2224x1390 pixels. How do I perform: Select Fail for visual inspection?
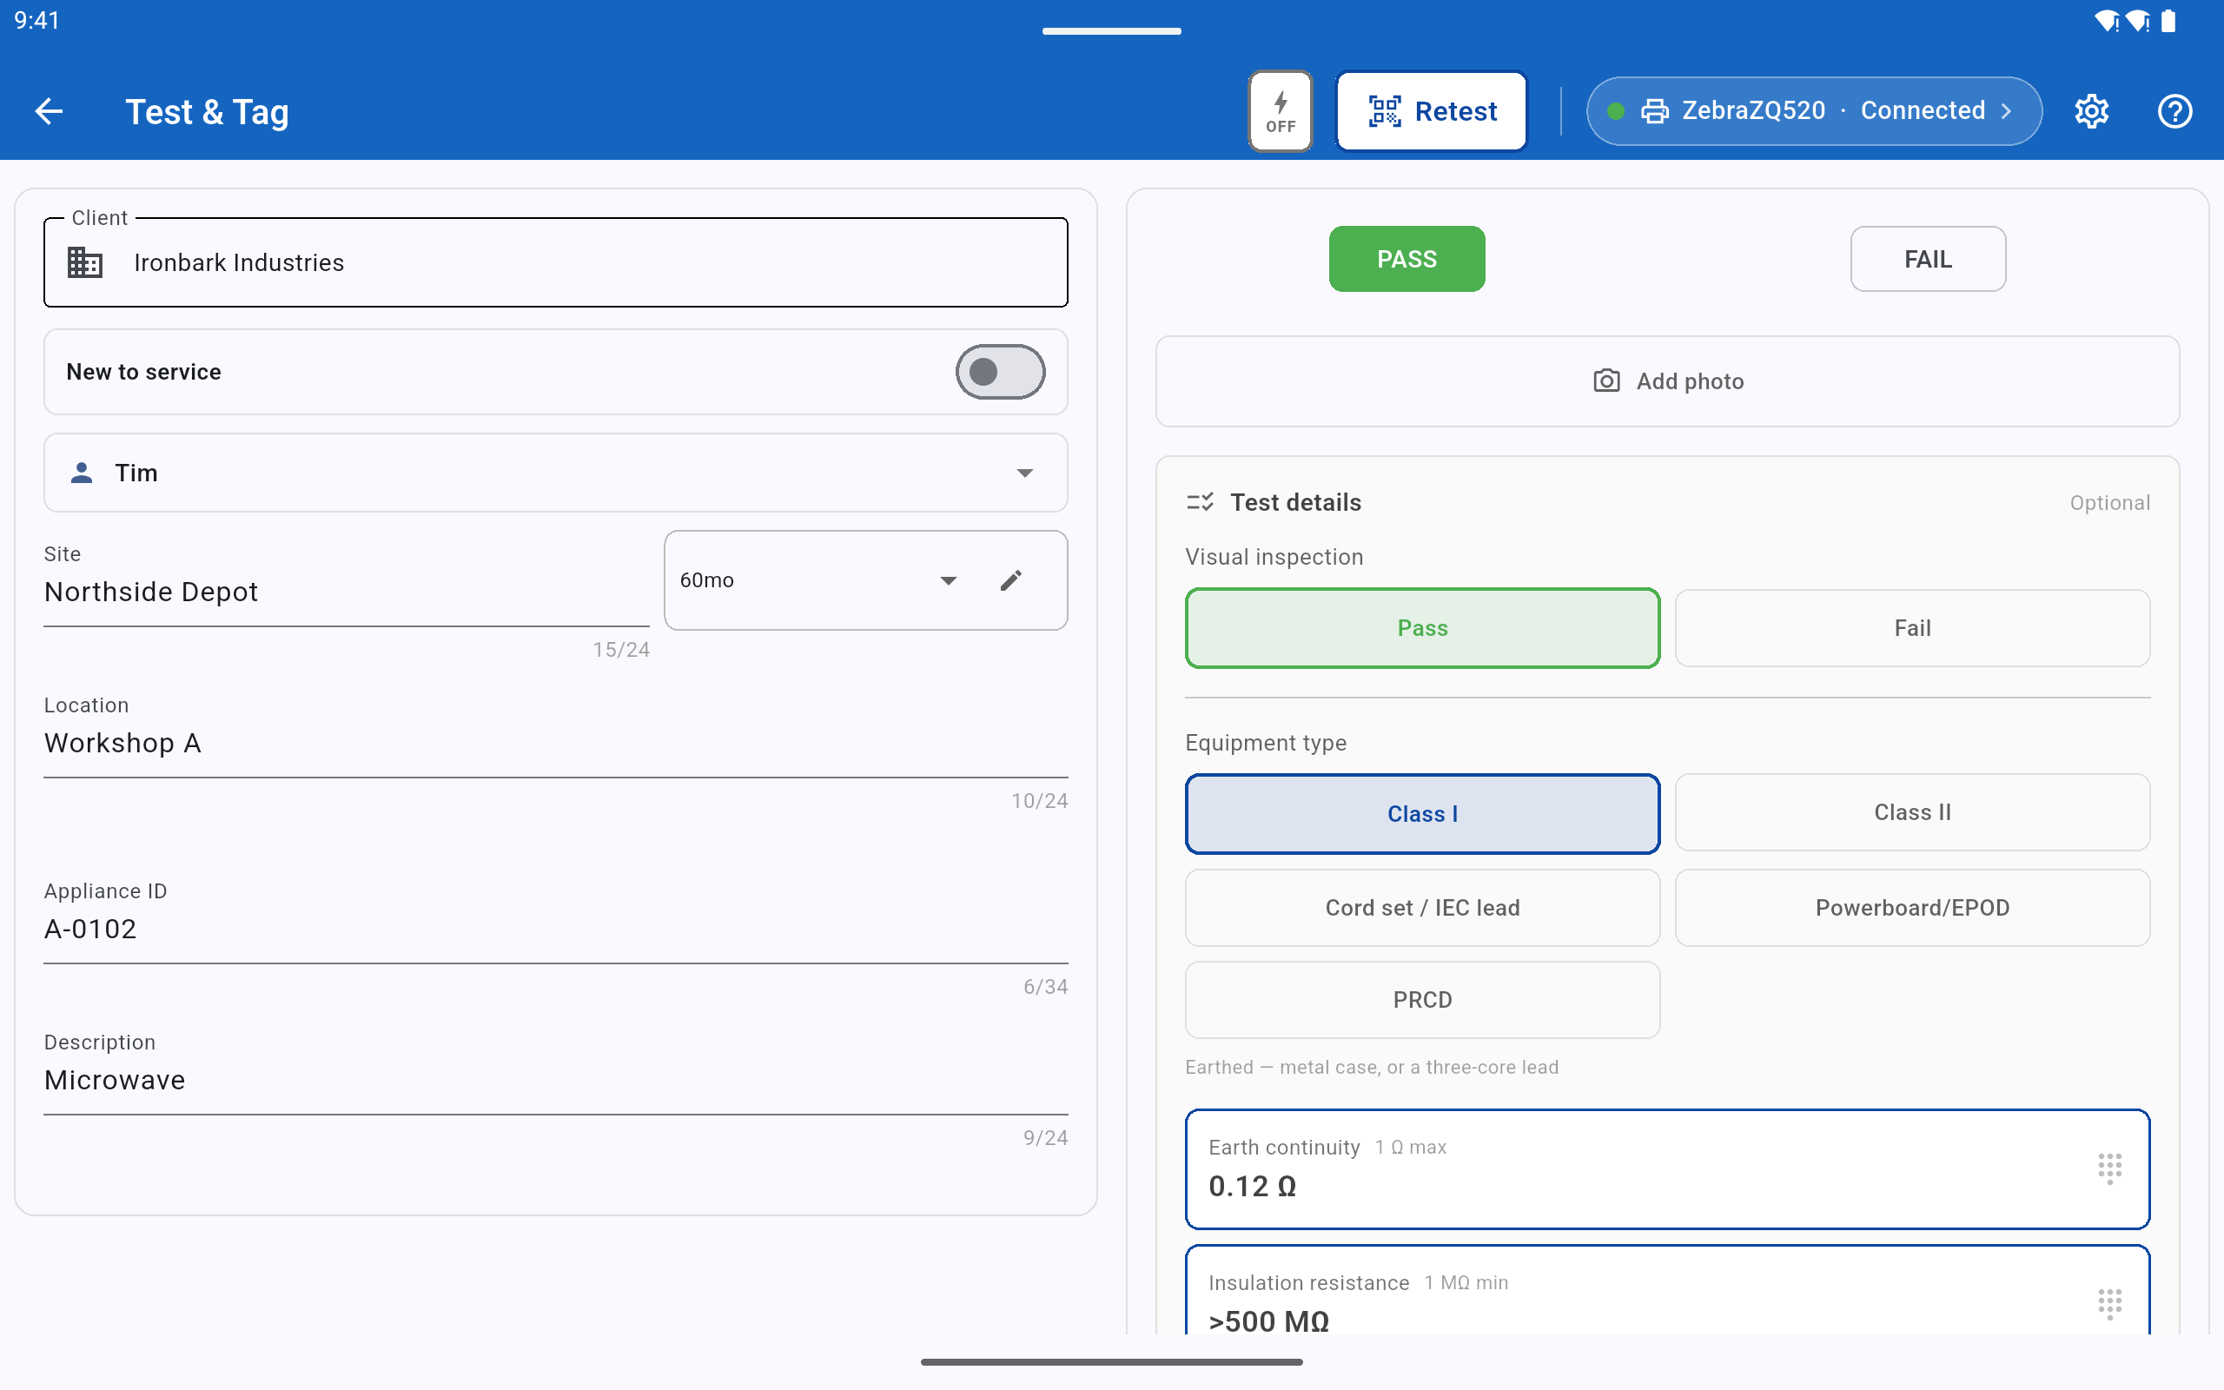(1912, 628)
